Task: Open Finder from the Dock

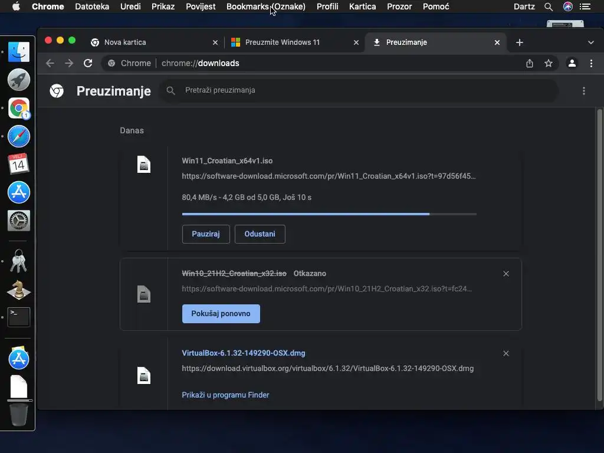Action: pyautogui.click(x=18, y=52)
